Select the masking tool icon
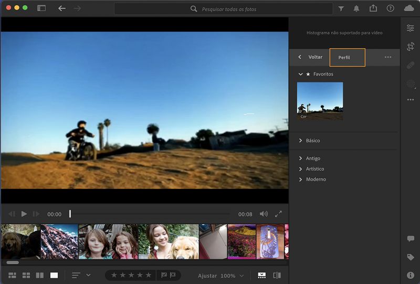Viewport: 420px width, 284px height. (411, 84)
